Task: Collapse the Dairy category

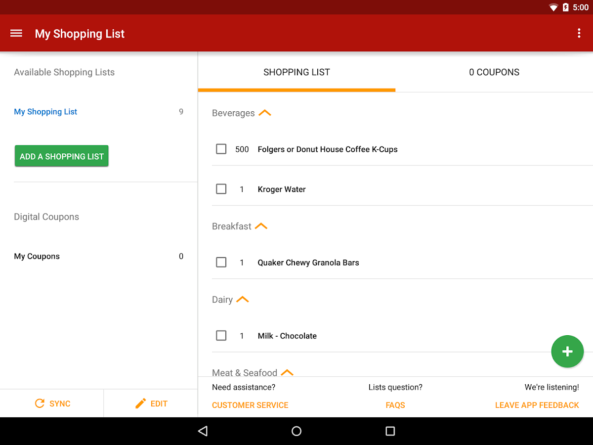Action: (x=243, y=299)
